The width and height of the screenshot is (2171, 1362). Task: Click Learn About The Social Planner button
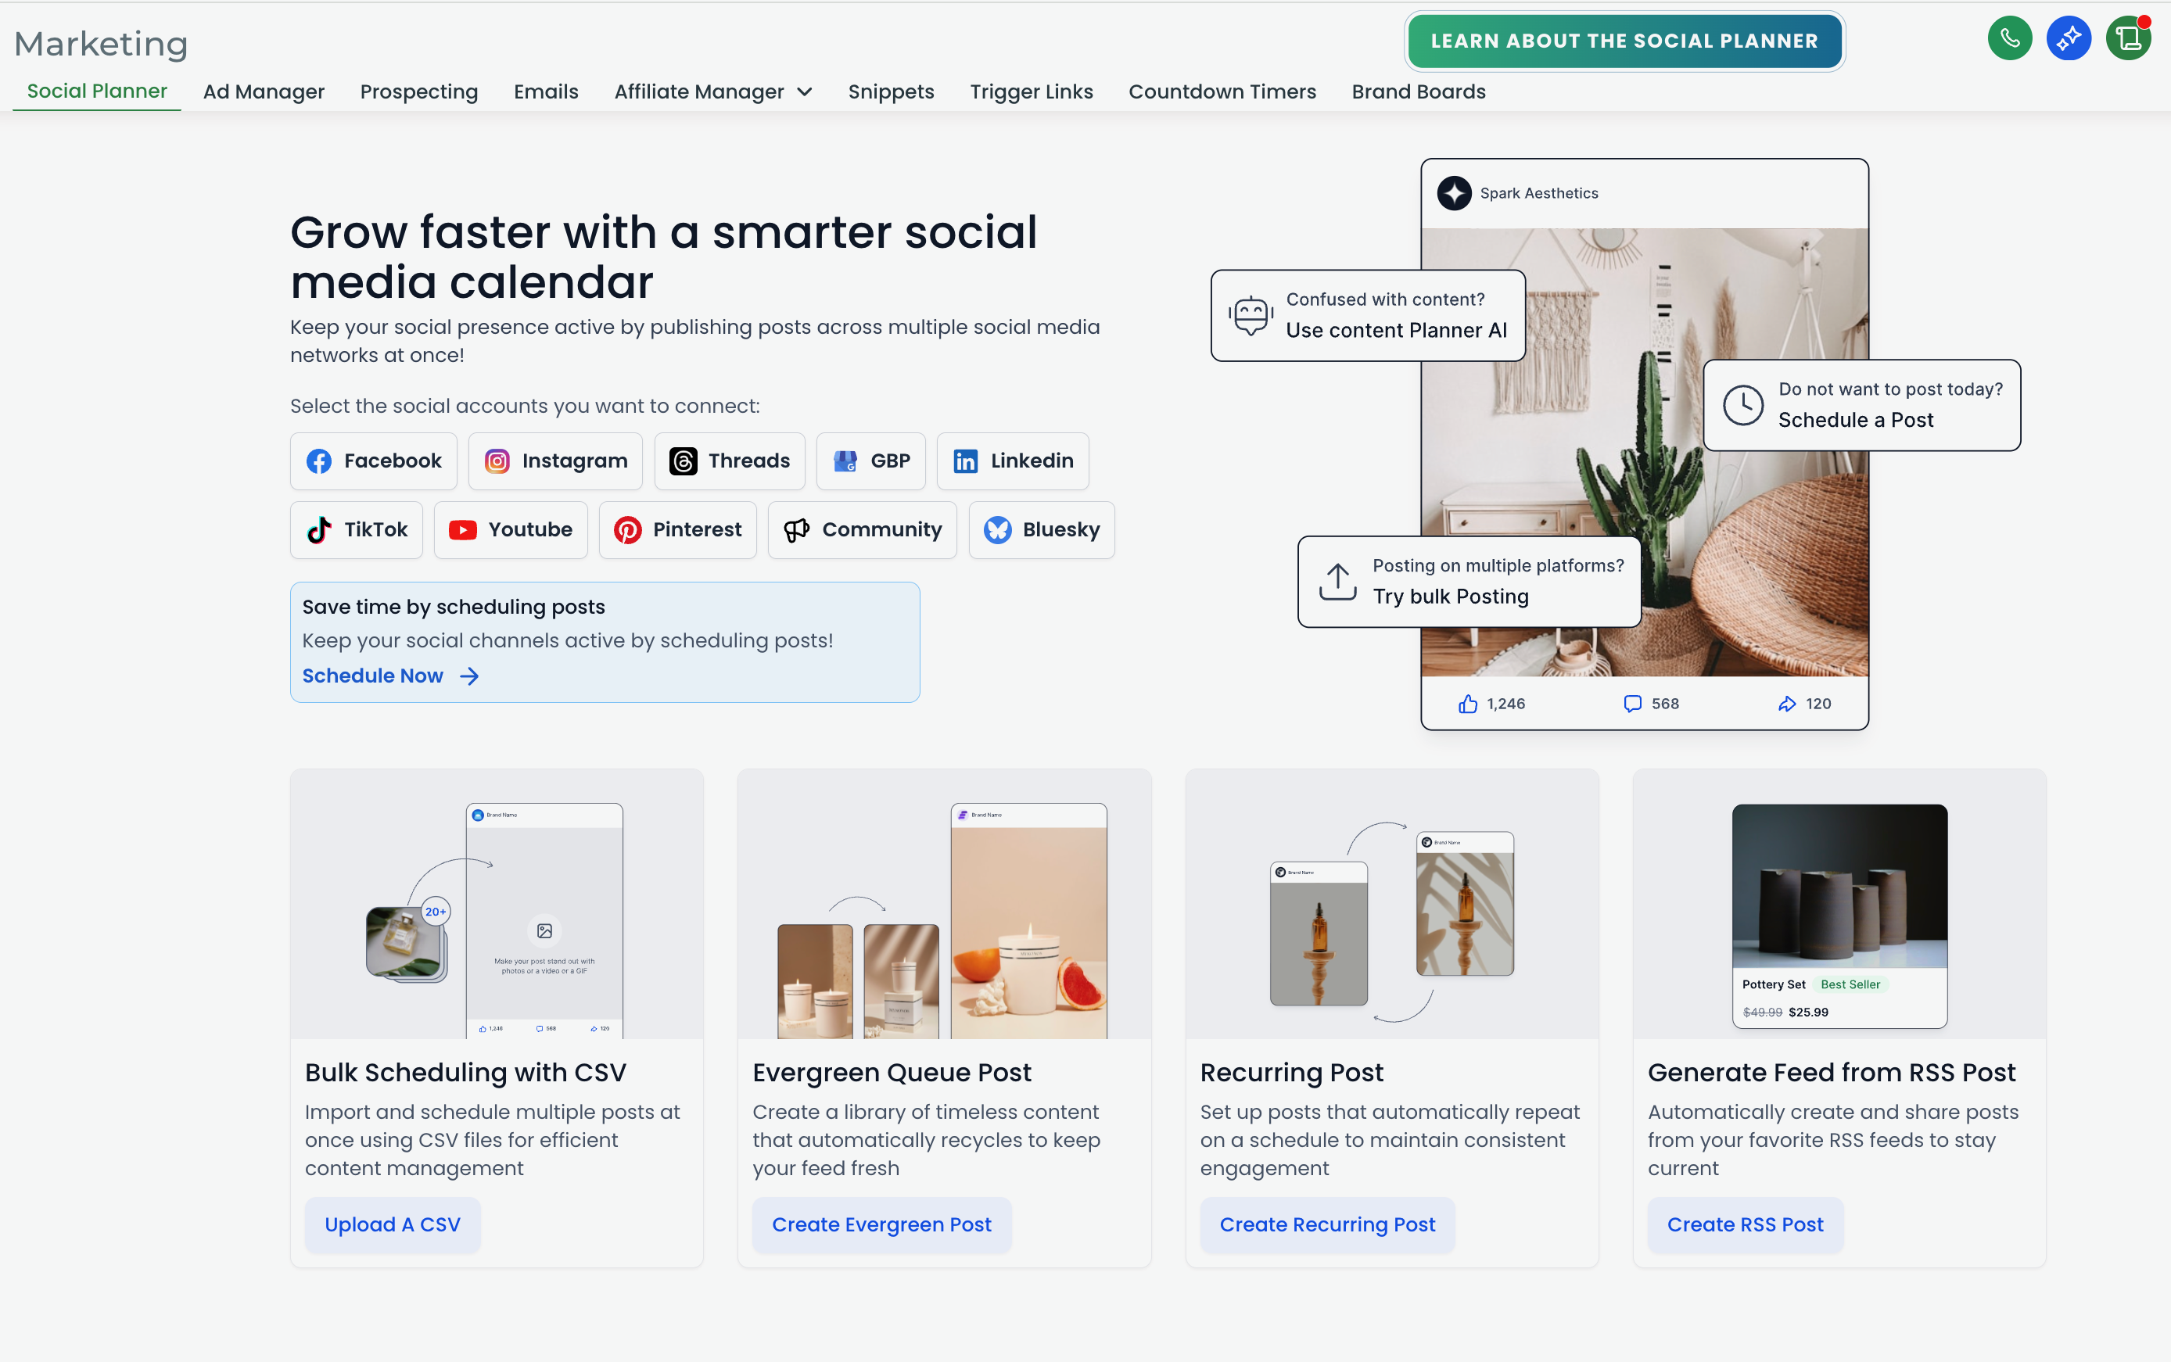click(1624, 41)
